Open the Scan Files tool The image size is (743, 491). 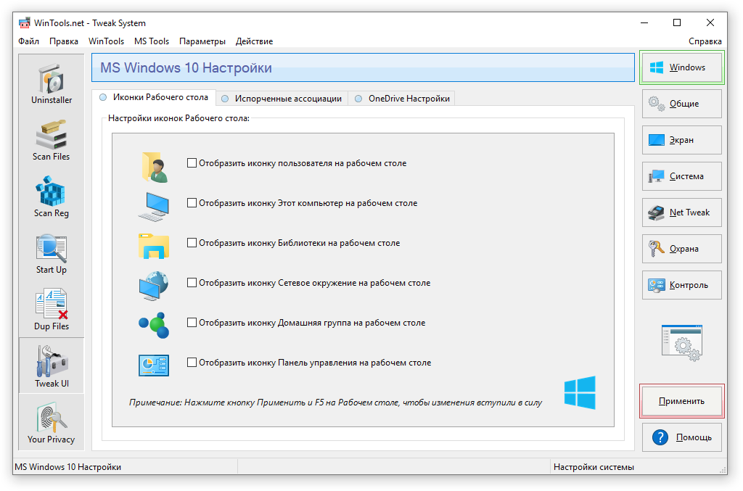(52, 140)
